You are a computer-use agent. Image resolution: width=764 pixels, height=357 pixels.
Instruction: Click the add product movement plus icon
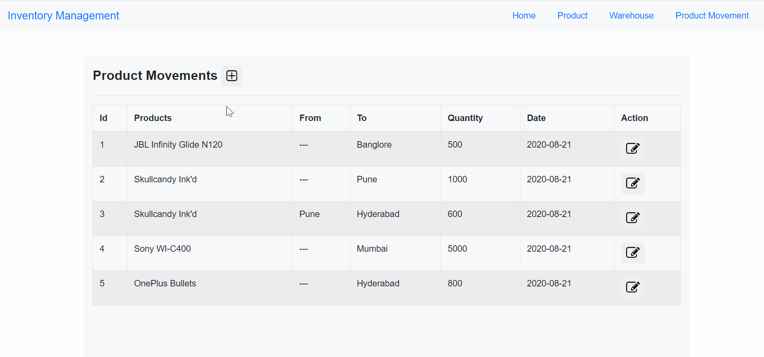coord(232,76)
